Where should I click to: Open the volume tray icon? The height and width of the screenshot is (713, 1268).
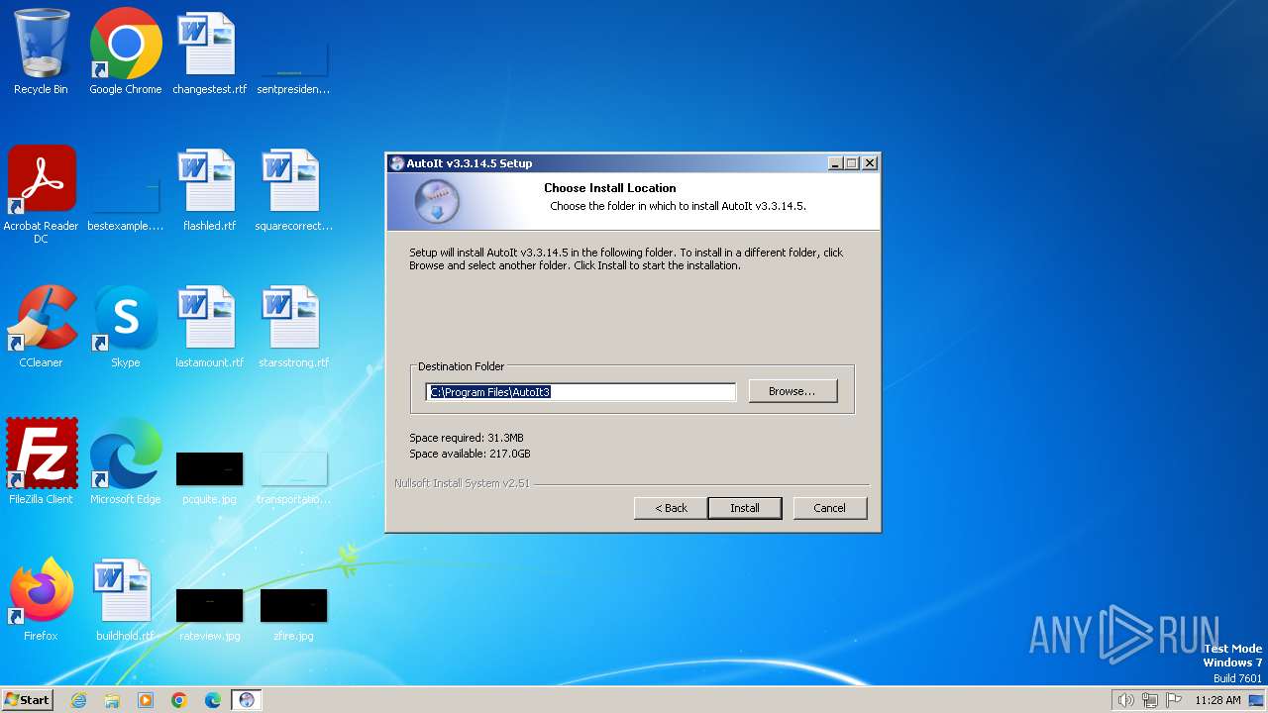(1125, 700)
